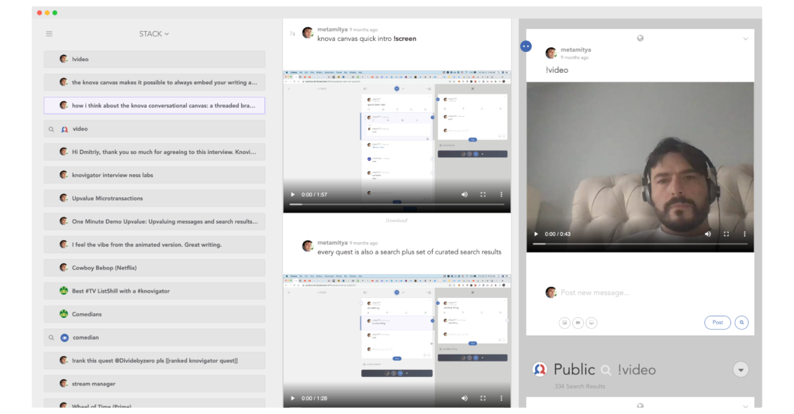
Task: Mute the 0:43 webcam video
Action: click(708, 234)
